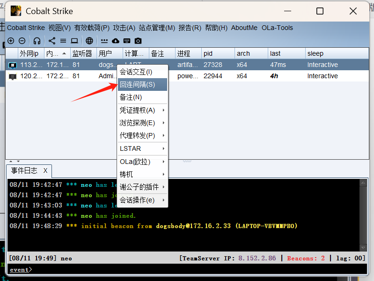Sort by the 内... column header

pos(57,53)
